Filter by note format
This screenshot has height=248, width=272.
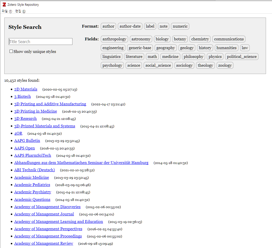163,26
